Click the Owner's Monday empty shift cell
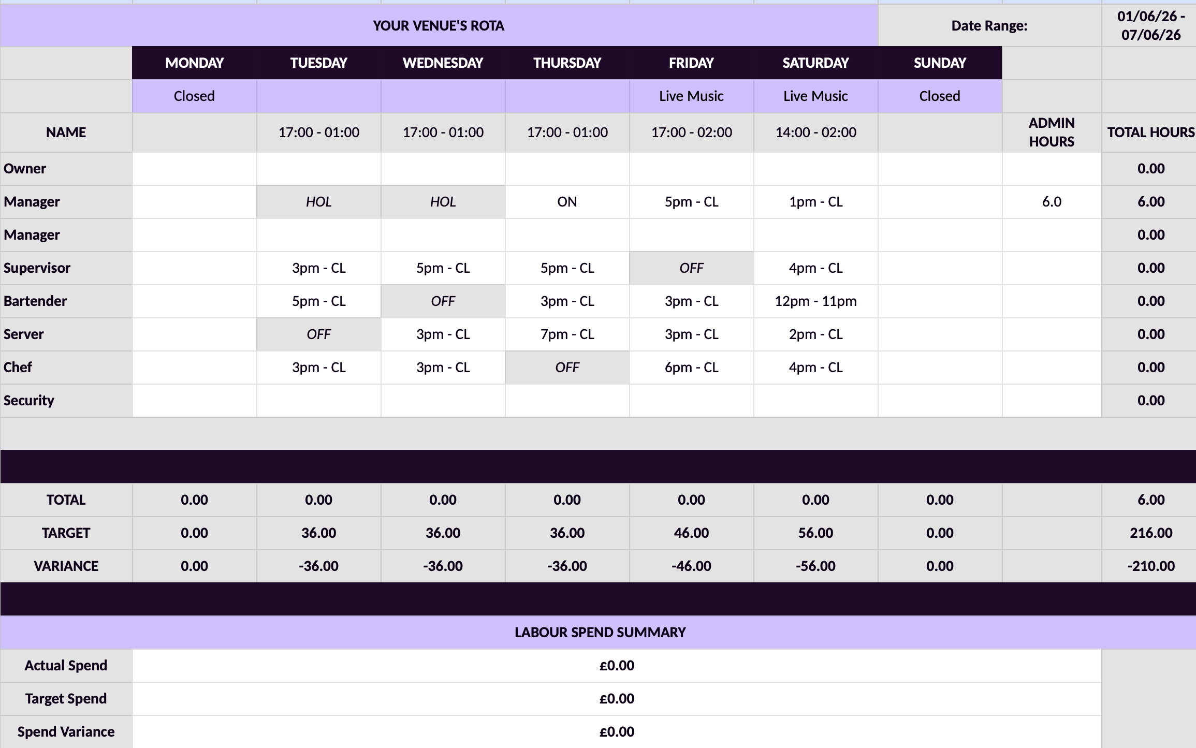 195,169
